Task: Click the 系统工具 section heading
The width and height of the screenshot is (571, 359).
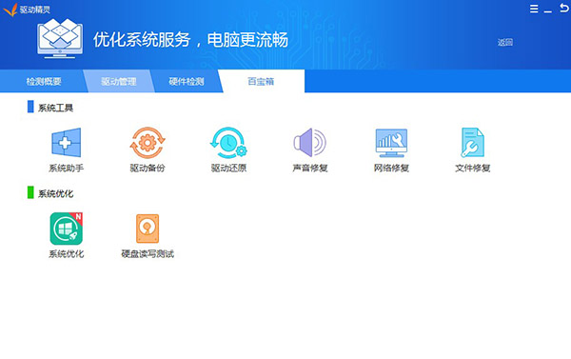Action: point(55,108)
